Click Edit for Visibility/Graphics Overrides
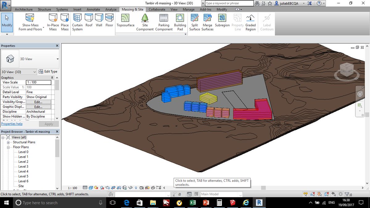This screenshot has height=208, width=370. coord(38,102)
